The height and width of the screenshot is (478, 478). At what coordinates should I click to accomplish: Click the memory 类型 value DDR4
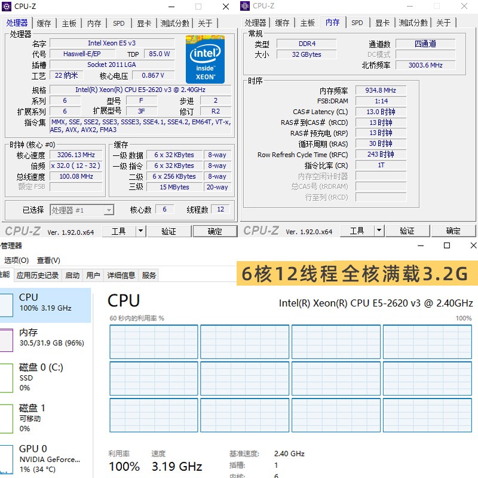click(307, 44)
